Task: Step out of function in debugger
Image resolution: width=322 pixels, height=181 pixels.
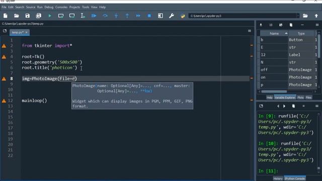Action: click(x=127, y=16)
